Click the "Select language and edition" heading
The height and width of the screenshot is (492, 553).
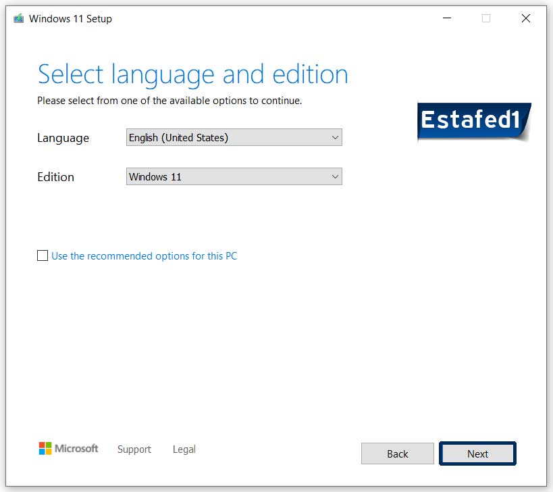[x=192, y=74]
